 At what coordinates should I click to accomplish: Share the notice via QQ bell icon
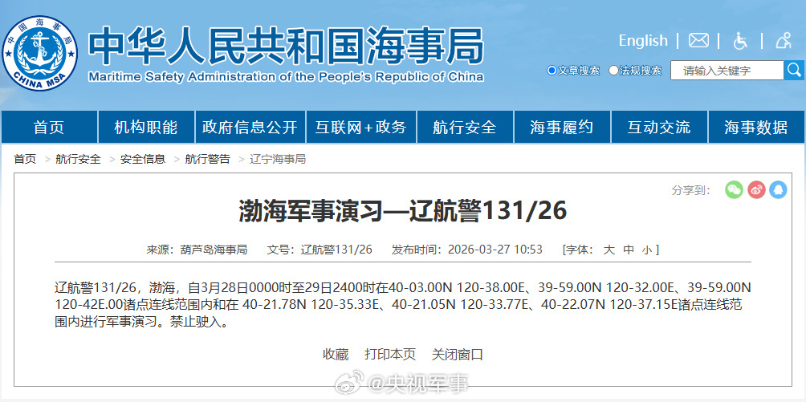778,189
